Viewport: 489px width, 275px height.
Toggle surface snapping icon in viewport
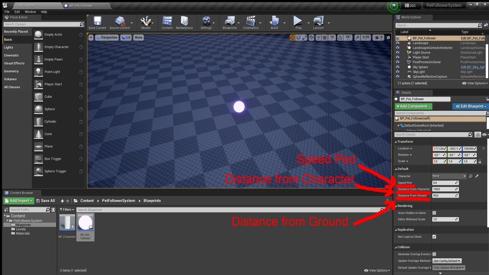tap(318, 37)
